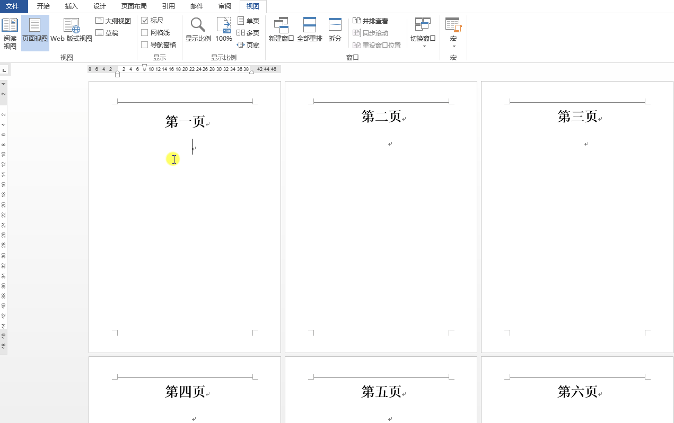The height and width of the screenshot is (423, 674).
Task: Select the 页面视图 print layout view
Action: tap(35, 32)
